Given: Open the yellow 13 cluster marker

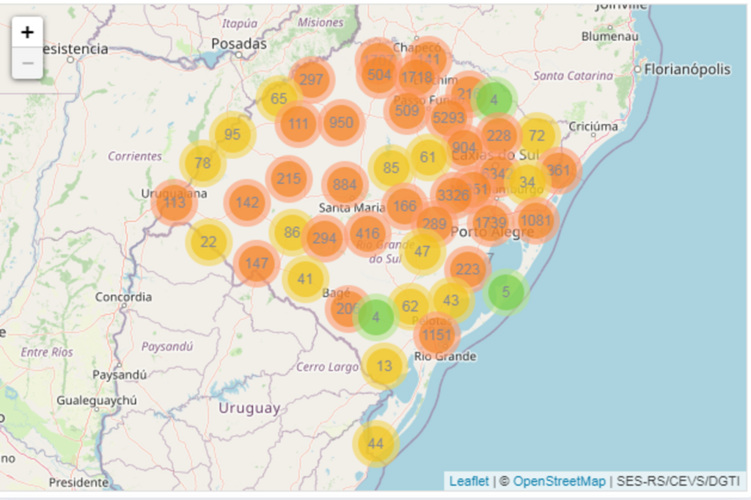Looking at the screenshot, I should pos(384,366).
